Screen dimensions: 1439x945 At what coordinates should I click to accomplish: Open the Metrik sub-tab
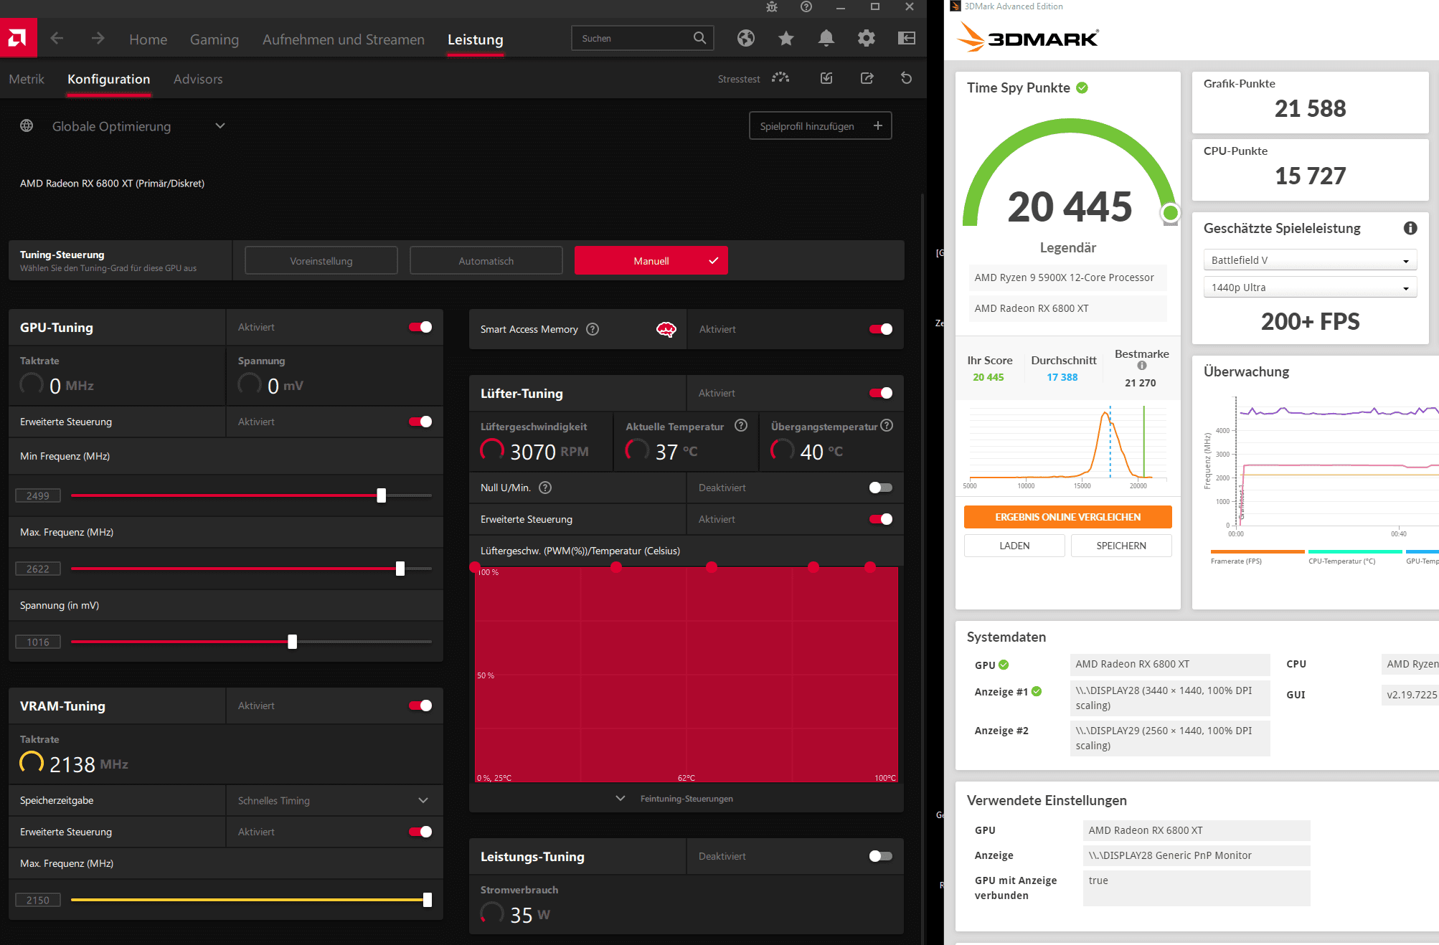coord(27,79)
